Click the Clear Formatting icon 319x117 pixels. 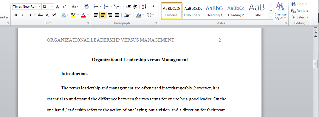(86, 7)
